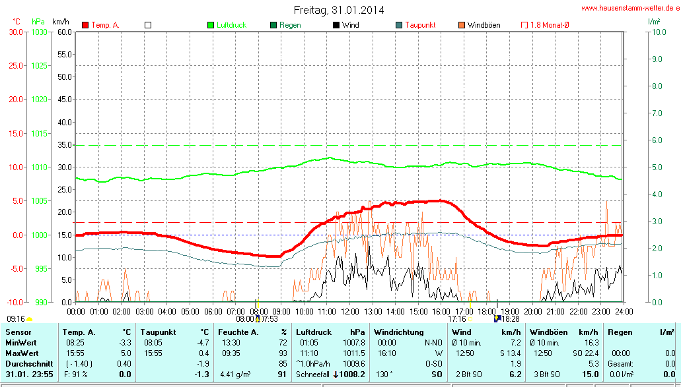683x387 pixels.
Task: Click the 31.01. 23:55 row label
Action: 29,374
